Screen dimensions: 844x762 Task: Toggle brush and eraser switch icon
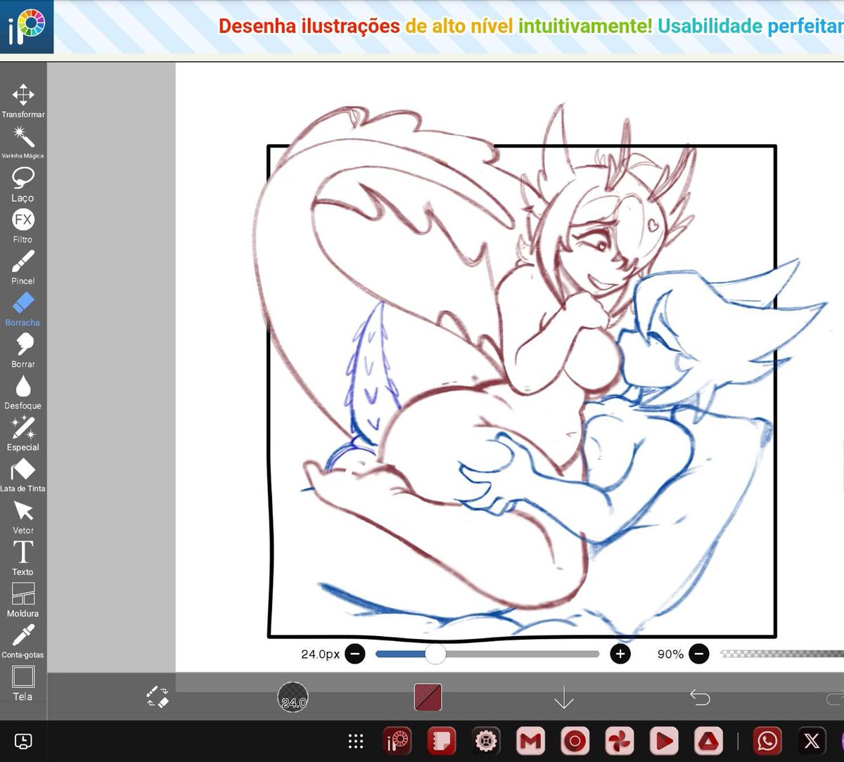coord(158,697)
